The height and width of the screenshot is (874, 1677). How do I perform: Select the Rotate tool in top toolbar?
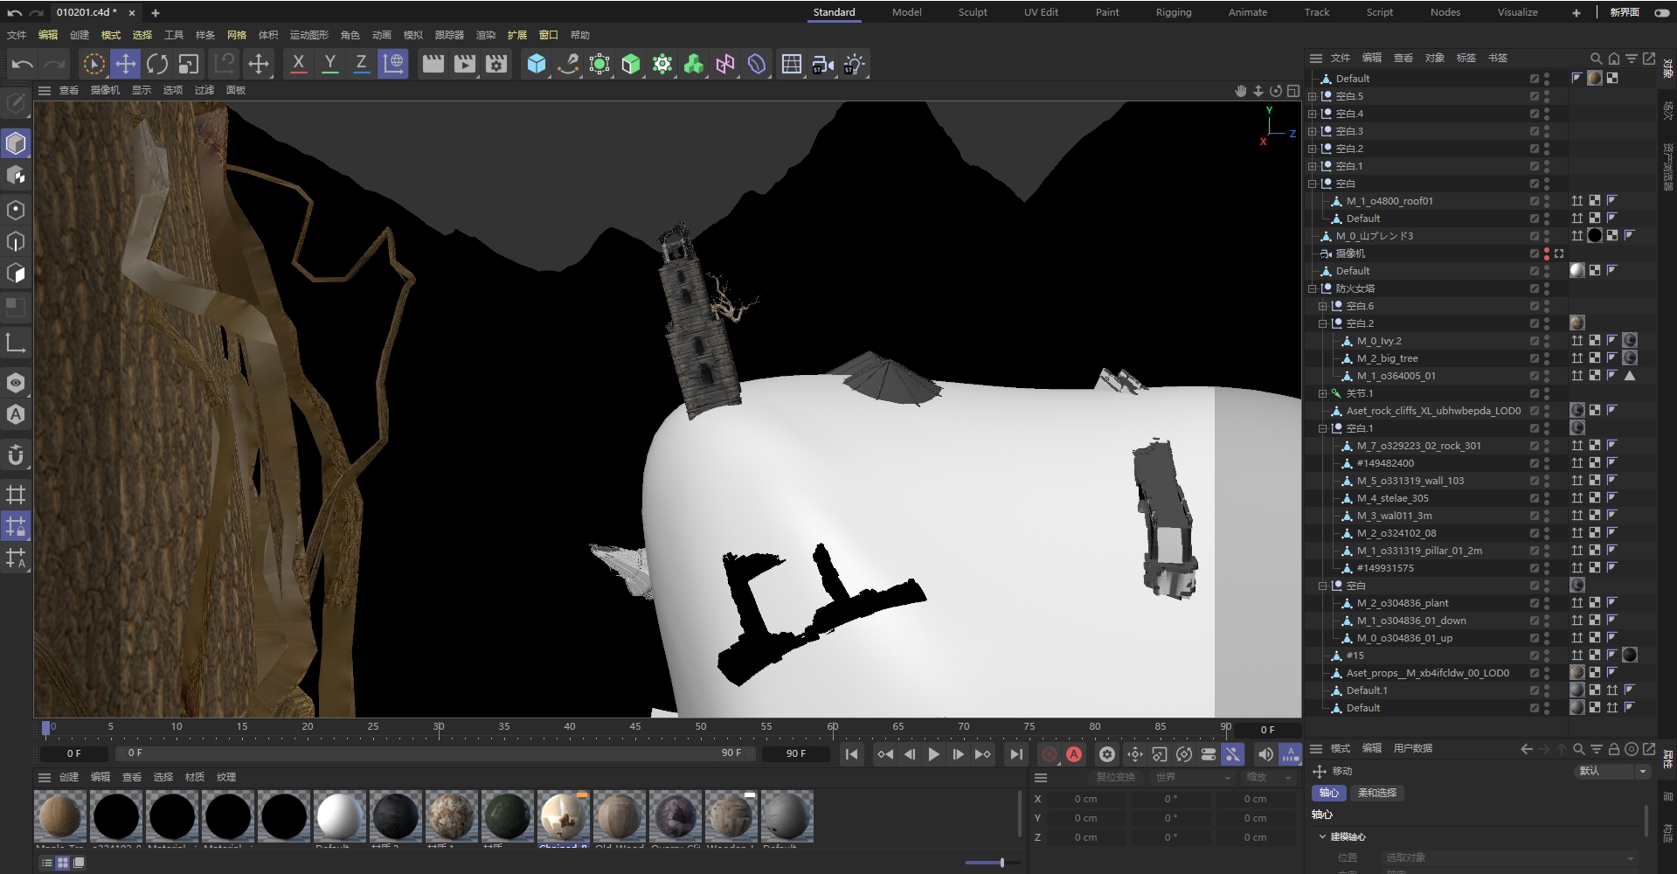(x=157, y=64)
